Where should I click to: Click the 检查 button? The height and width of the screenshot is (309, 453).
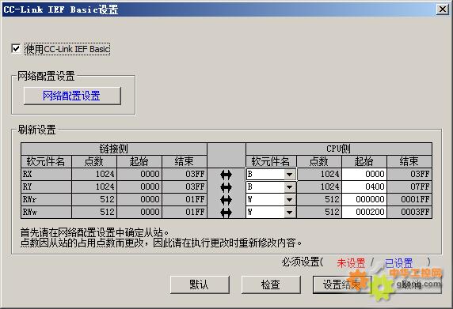pos(271,285)
